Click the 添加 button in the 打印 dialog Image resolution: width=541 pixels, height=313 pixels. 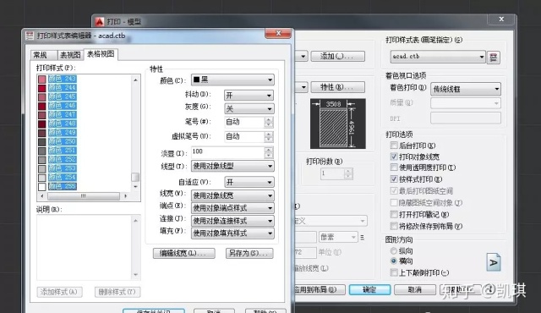tap(337, 56)
